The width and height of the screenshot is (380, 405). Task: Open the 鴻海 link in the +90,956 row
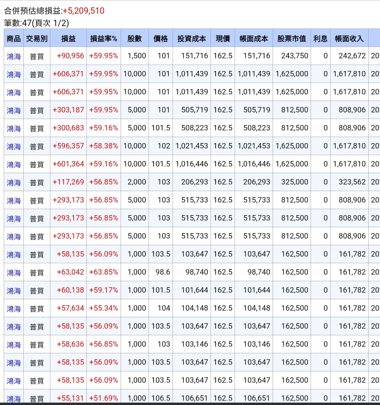(x=14, y=56)
